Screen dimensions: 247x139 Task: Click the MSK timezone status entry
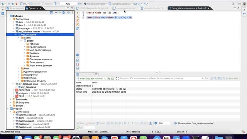(90, 132)
